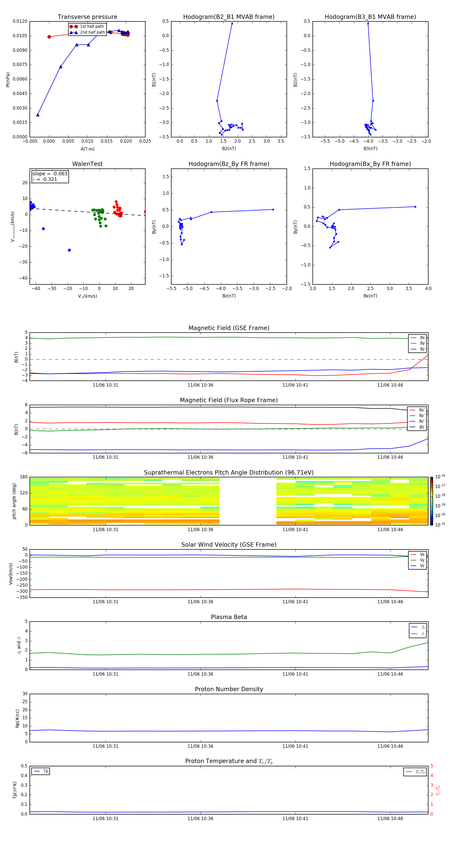Click the Bx legend entry in GSE magnetic field
Image resolution: width=458 pixels, height=841 pixels.
point(418,338)
